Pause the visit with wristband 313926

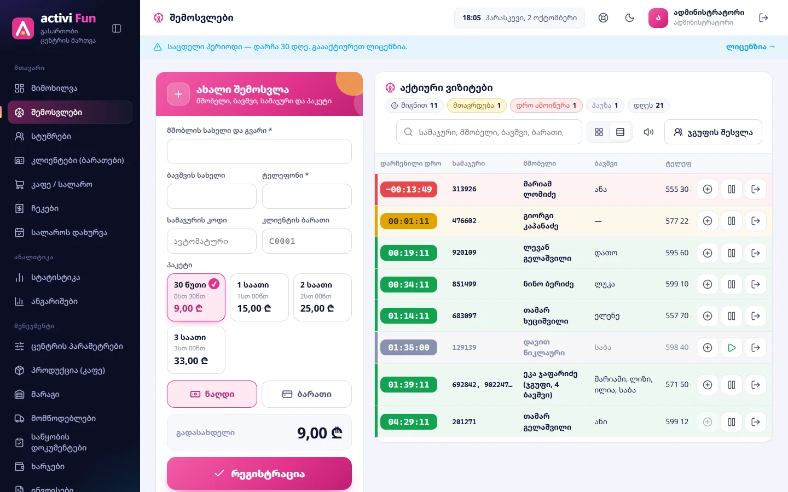coord(732,189)
